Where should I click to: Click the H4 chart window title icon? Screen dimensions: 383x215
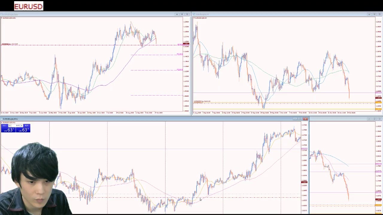[x=194, y=14]
